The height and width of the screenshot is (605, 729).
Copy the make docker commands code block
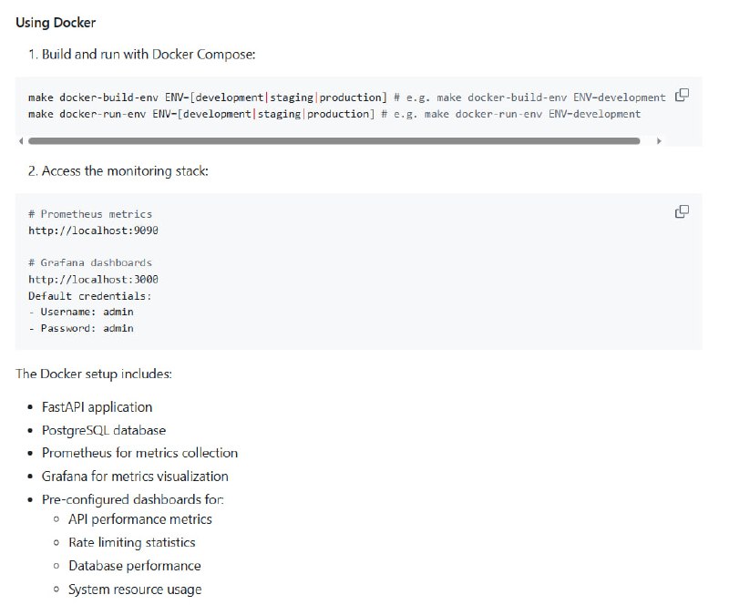click(x=681, y=96)
